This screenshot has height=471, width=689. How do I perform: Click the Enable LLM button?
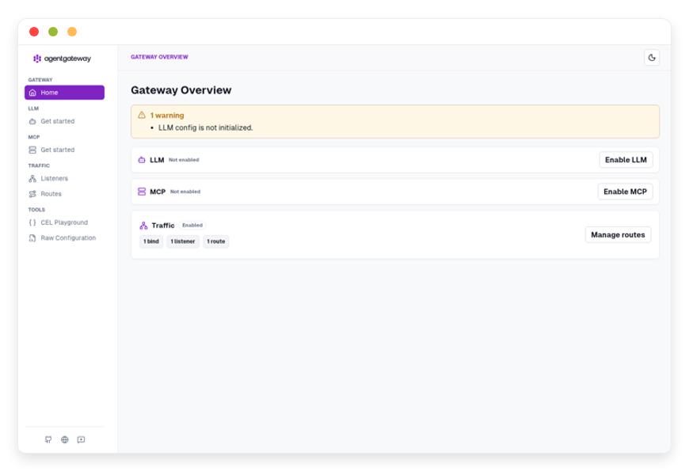626,160
